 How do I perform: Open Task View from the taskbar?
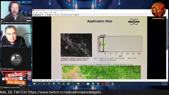(49, 84)
